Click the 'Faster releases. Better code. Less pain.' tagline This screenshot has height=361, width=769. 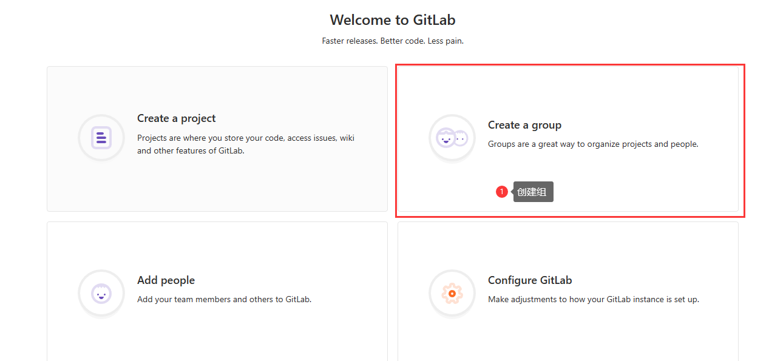click(x=393, y=41)
